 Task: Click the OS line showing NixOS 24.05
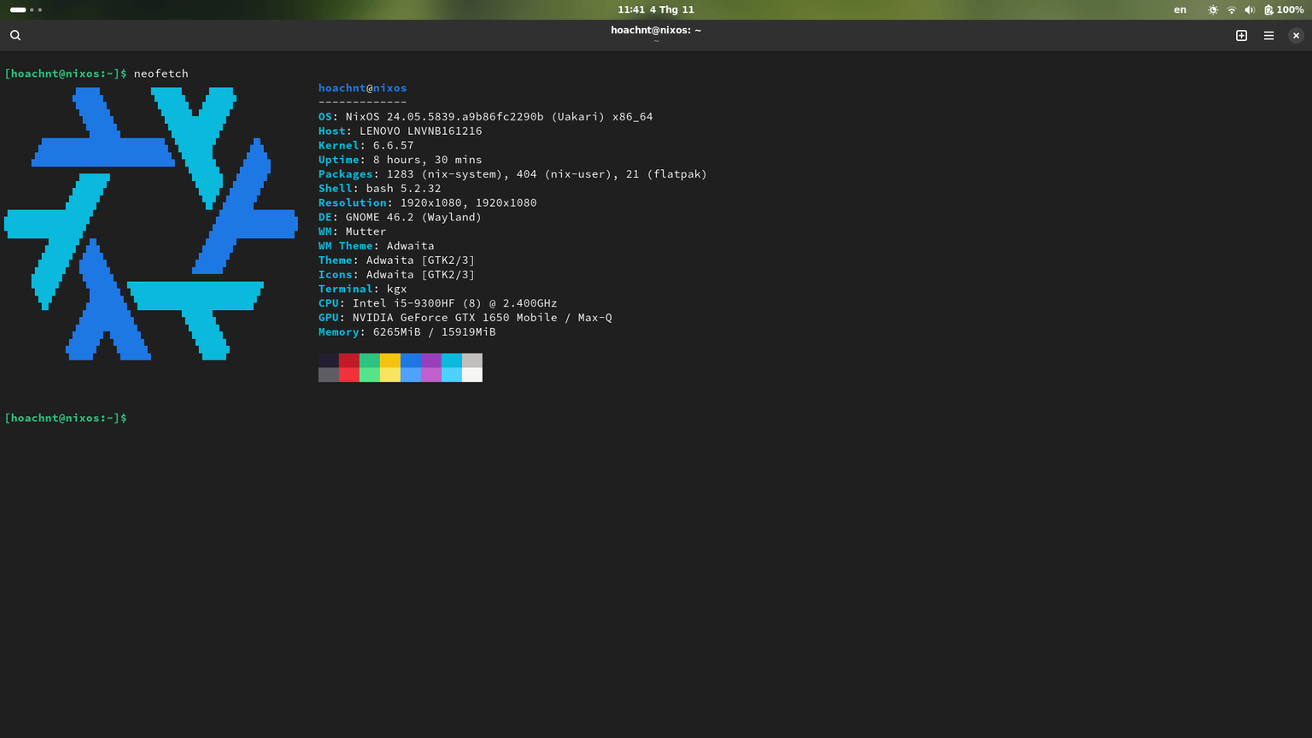tap(485, 117)
